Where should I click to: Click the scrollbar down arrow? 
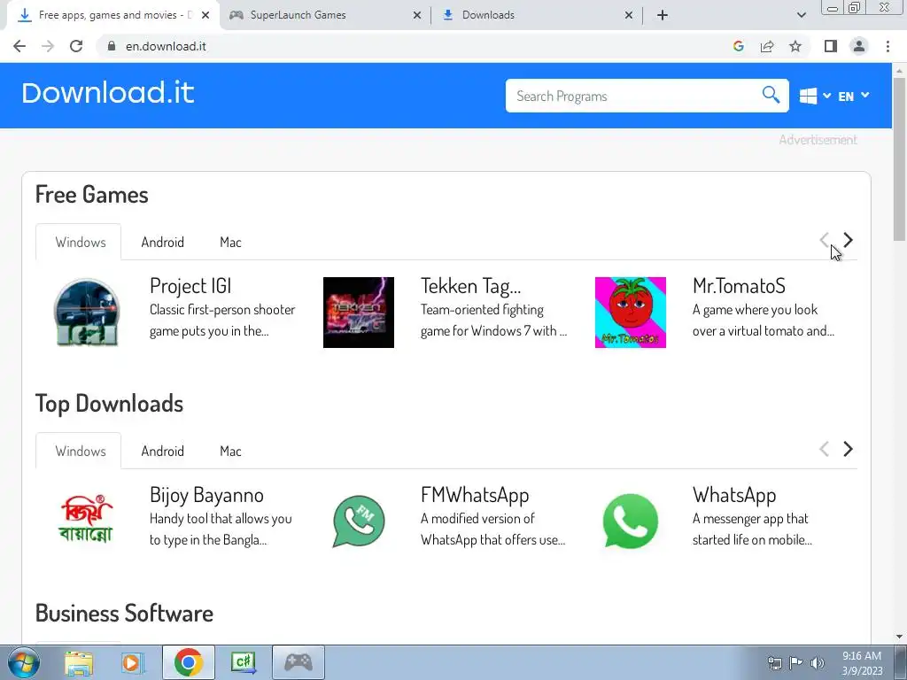point(899,636)
